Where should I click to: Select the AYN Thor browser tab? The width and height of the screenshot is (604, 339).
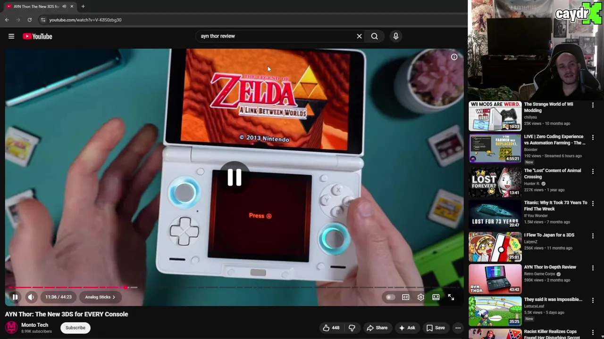[39, 6]
